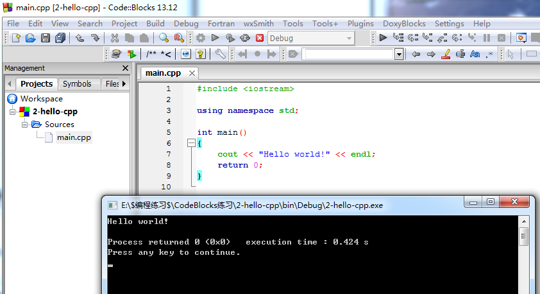Open the Plugins menu
Viewport: 540px width, 294px height.
360,24
